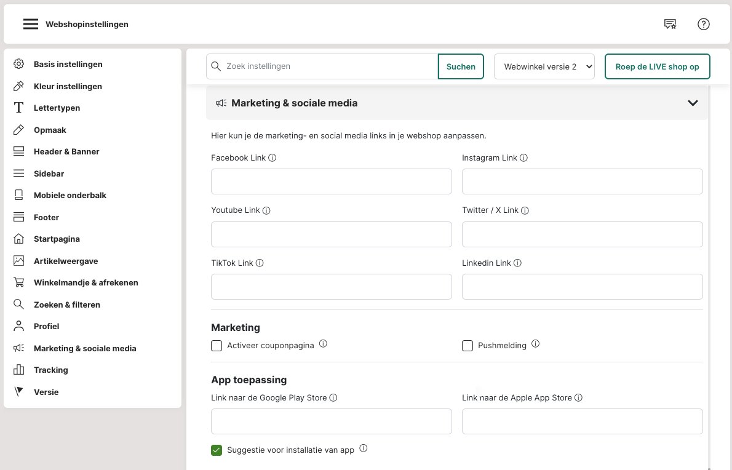Image resolution: width=732 pixels, height=470 pixels.
Task: Uncheck Suggestie voor installatie van app
Action: click(217, 450)
